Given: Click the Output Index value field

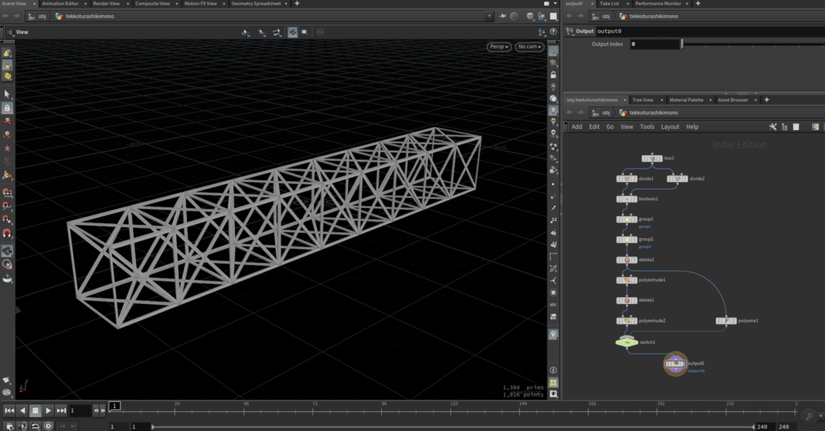Looking at the screenshot, I should pyautogui.click(x=654, y=44).
